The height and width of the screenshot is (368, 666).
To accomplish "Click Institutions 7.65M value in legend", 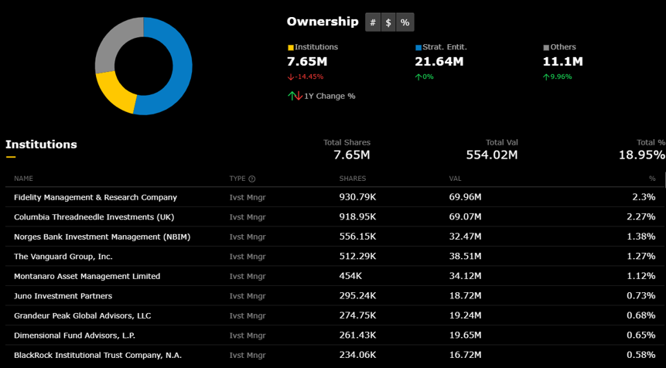I will click(x=307, y=62).
